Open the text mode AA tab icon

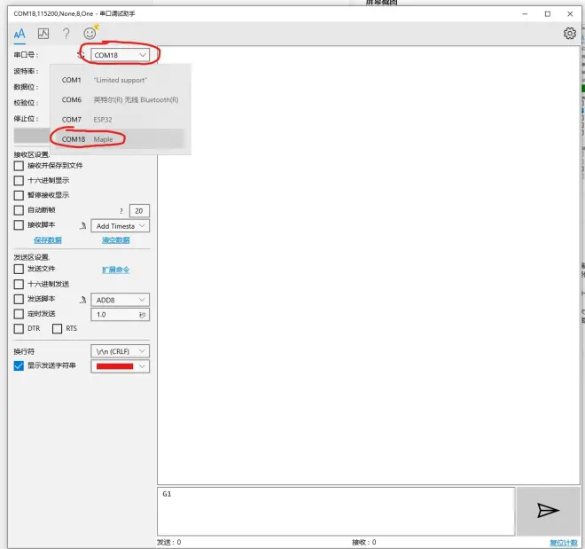point(19,34)
